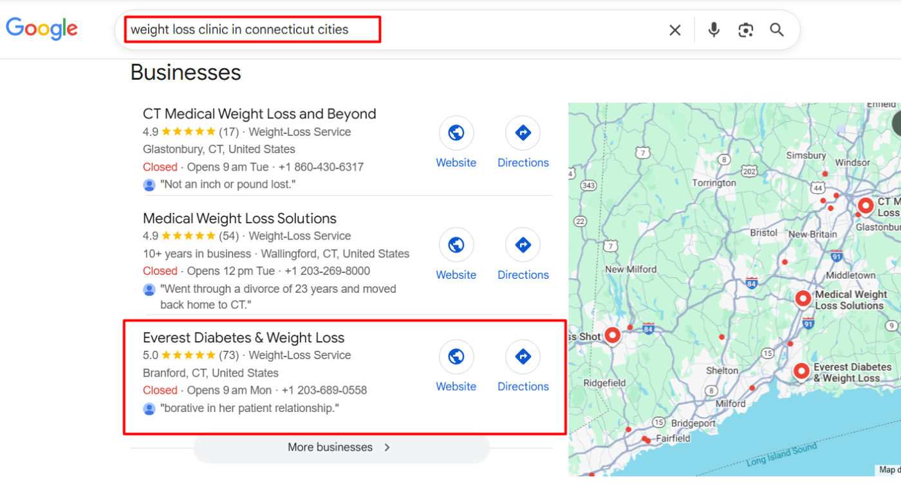
Task: Get directions to CT Medical Weight Loss and Beyond
Action: pyautogui.click(x=523, y=133)
